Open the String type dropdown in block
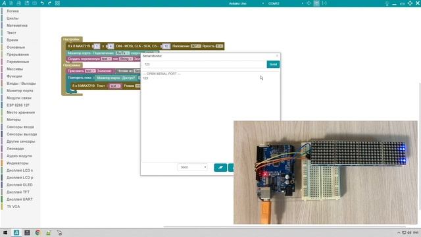 (x=126, y=59)
